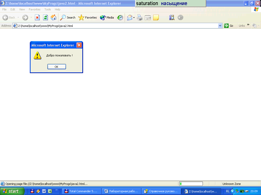Click the Opening page status bar text
The height and width of the screenshot is (195, 261).
point(46,184)
